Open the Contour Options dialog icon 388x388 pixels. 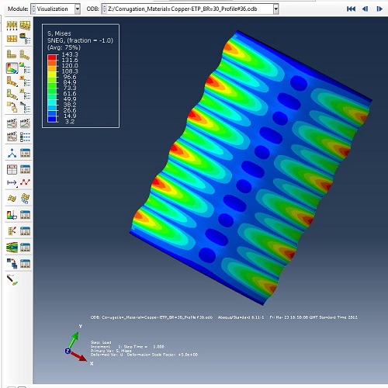pos(25,68)
